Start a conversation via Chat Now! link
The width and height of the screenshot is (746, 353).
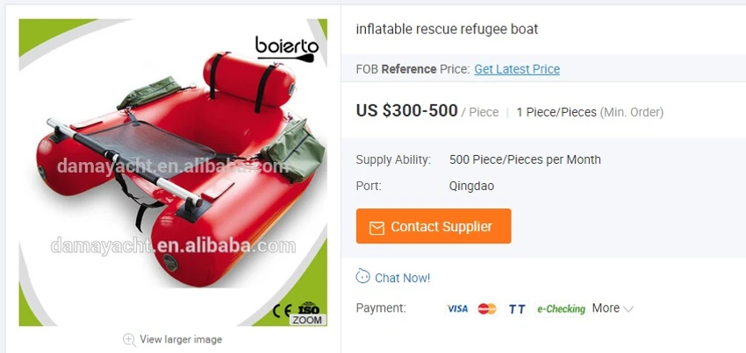point(402,278)
